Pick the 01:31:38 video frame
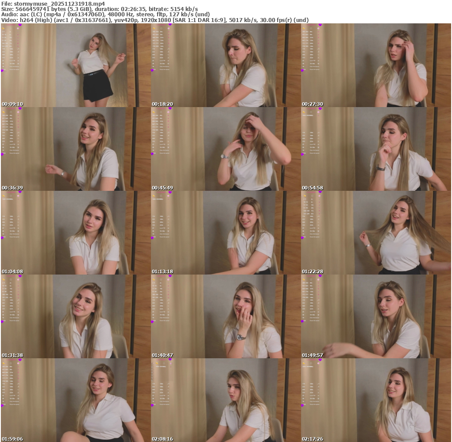 click(x=76, y=316)
